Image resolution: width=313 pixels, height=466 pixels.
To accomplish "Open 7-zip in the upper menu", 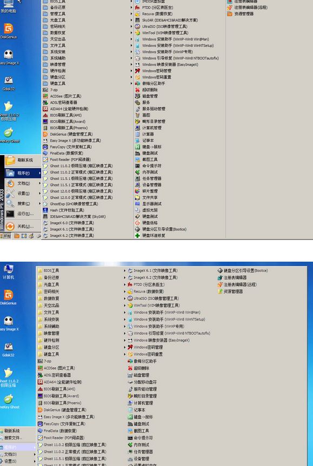I will [50, 90].
